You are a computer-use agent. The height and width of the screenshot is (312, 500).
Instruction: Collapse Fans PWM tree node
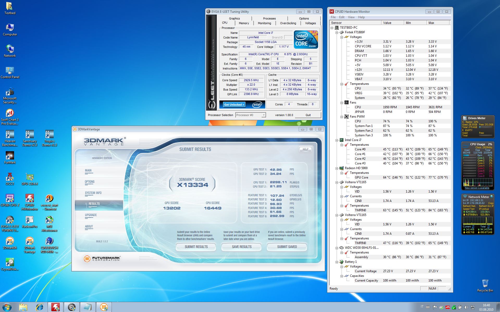click(x=342, y=117)
